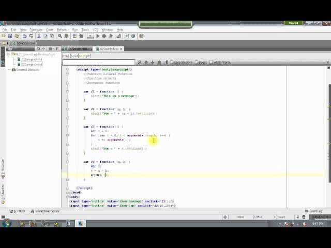
Task: Open the JsTestDriver Server tool window
Action: point(45,211)
